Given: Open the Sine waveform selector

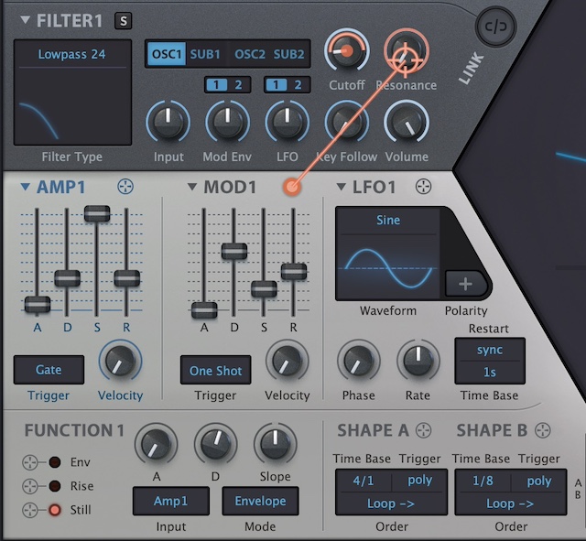Looking at the screenshot, I should tap(388, 221).
